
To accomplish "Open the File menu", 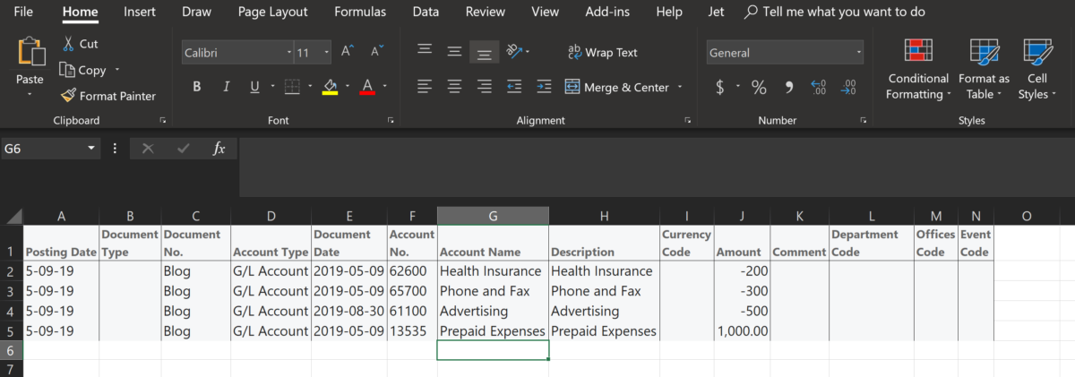I will click(x=24, y=12).
